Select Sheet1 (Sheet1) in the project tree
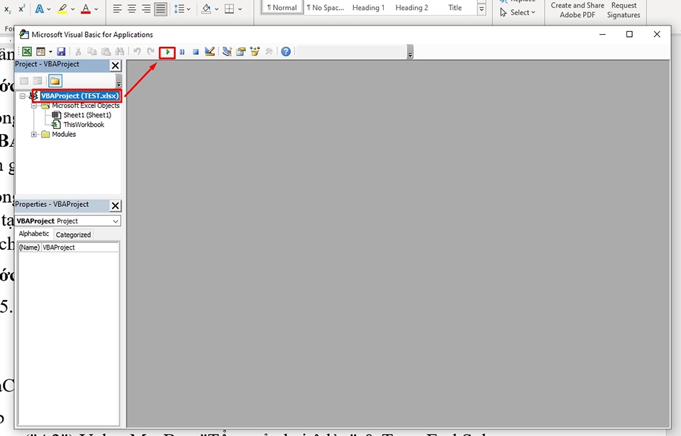Image resolution: width=681 pixels, height=436 pixels. (x=87, y=115)
